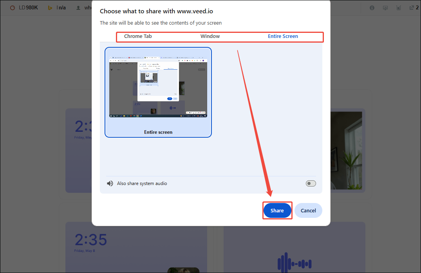This screenshot has height=273, width=421.
Task: Click the info circle icon in the toolbar
Action: (x=372, y=7)
